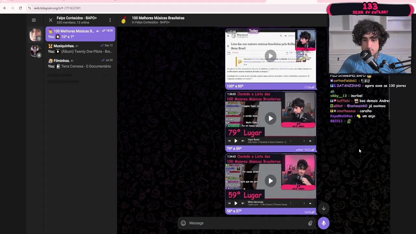Screen dimensions: 416x234
Task: Start recording a voice message
Action: (324, 223)
